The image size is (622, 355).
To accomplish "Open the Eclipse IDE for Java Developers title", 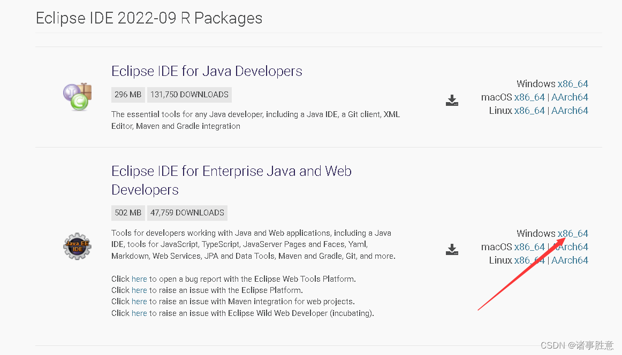I will tap(207, 71).
